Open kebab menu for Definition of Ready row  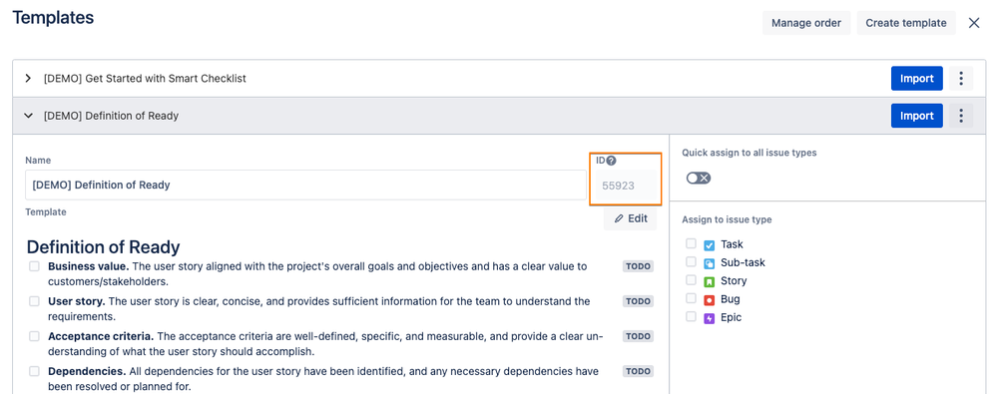coord(961,116)
